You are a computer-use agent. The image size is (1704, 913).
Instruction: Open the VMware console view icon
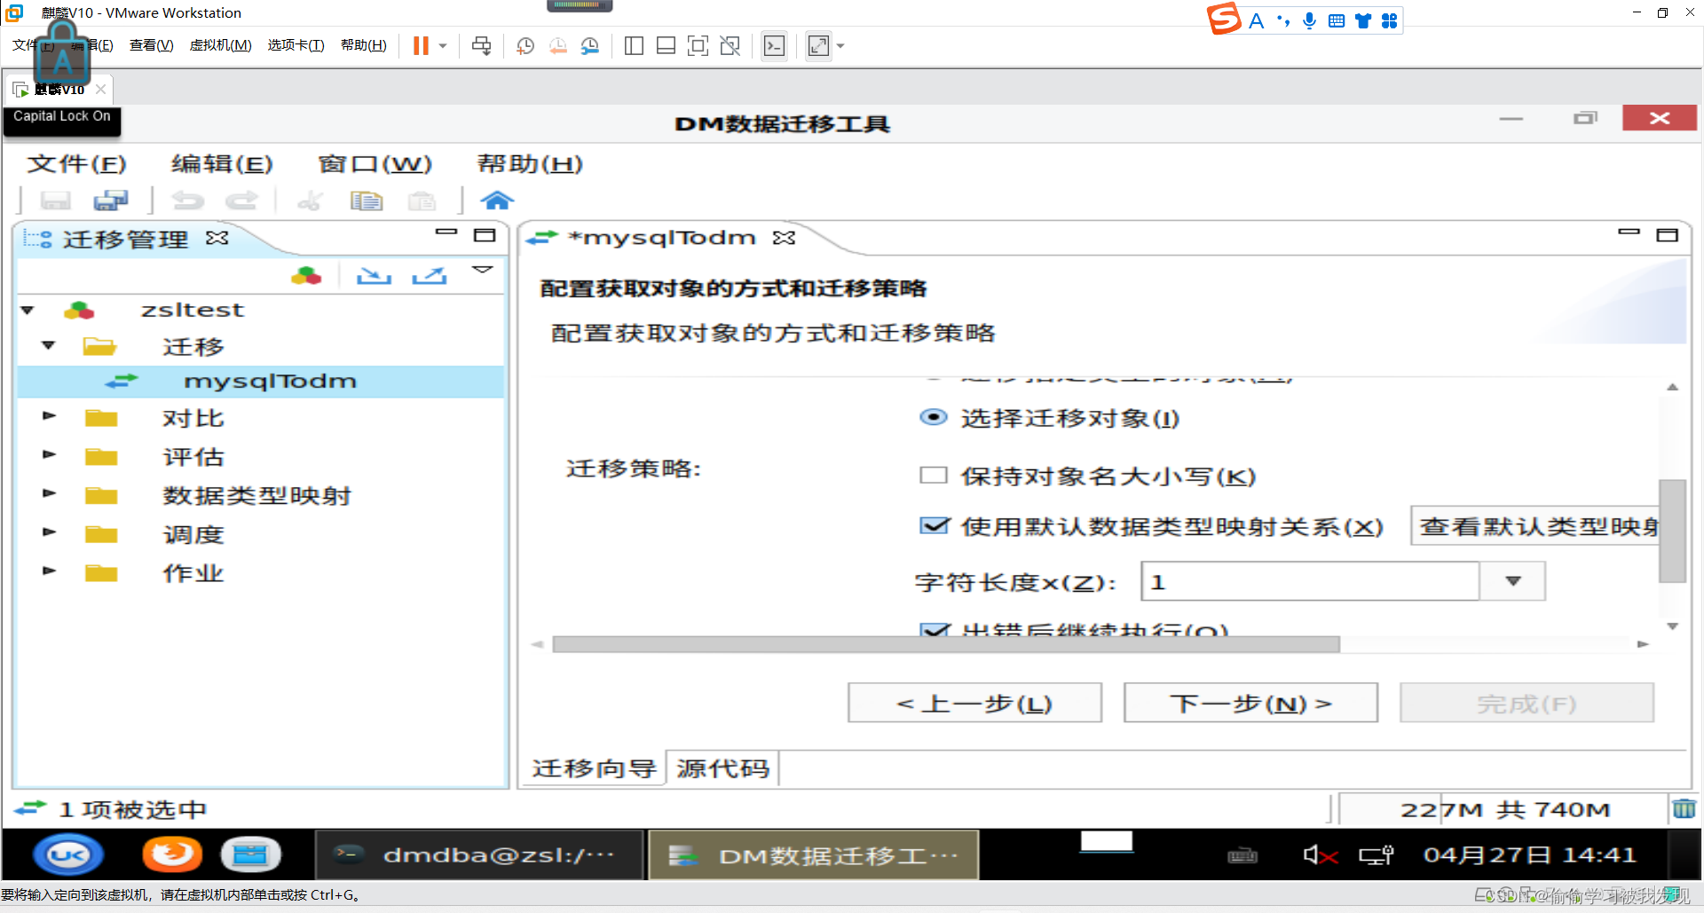pyautogui.click(x=774, y=46)
